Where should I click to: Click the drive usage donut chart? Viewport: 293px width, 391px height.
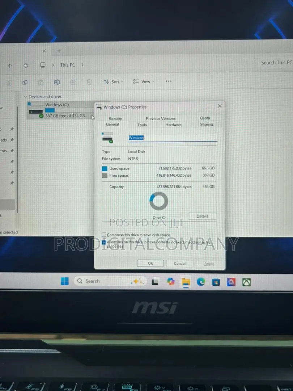(x=159, y=201)
